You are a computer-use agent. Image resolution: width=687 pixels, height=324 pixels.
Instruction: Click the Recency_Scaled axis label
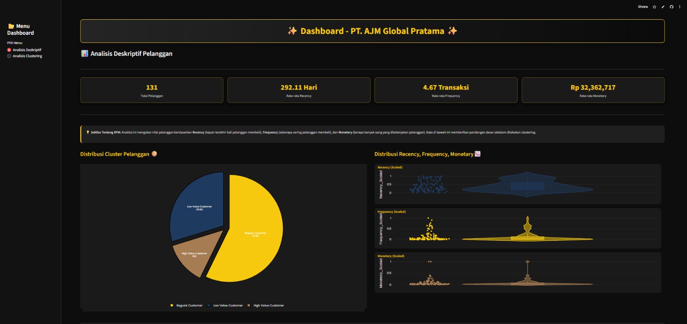point(381,185)
